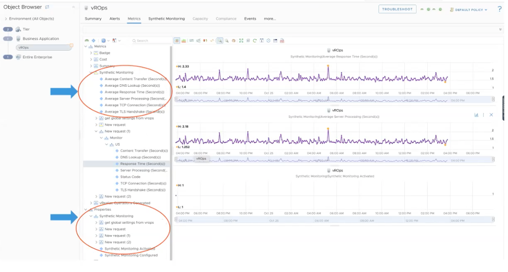The width and height of the screenshot is (508, 272).
Task: Click the Object Browser swap arrows icon
Action: click(x=47, y=7)
